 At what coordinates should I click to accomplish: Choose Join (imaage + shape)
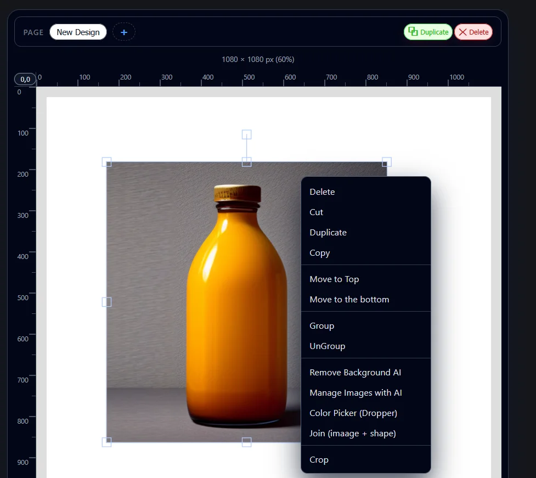tap(366, 434)
